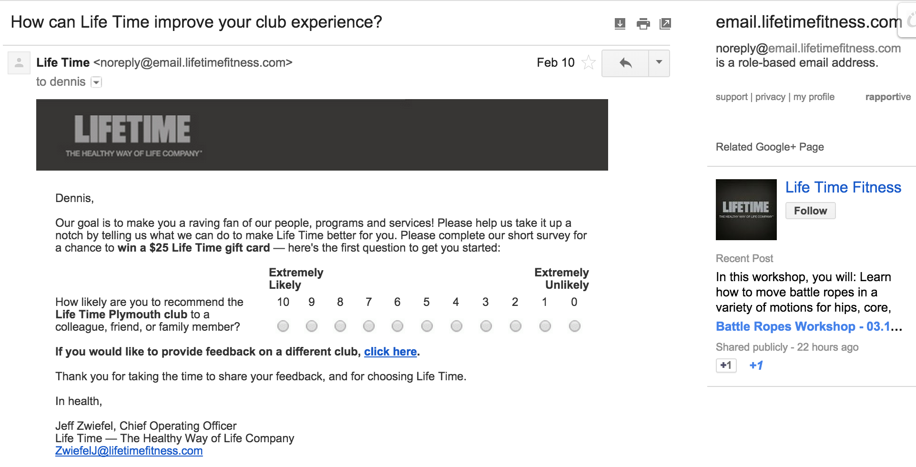Select rating 0 radio button

(575, 326)
